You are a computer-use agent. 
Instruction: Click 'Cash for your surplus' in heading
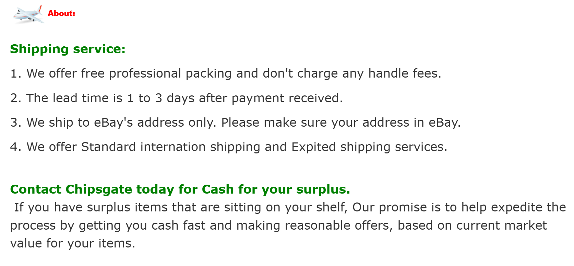tap(276, 189)
